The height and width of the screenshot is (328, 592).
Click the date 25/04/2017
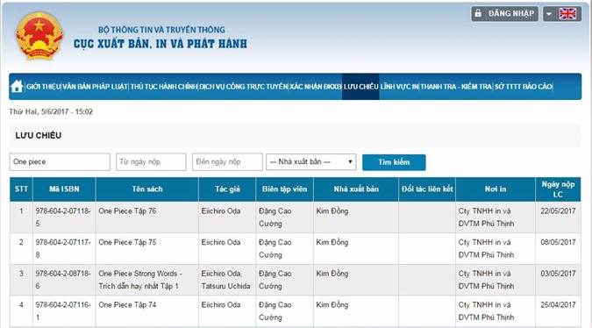coord(558,305)
